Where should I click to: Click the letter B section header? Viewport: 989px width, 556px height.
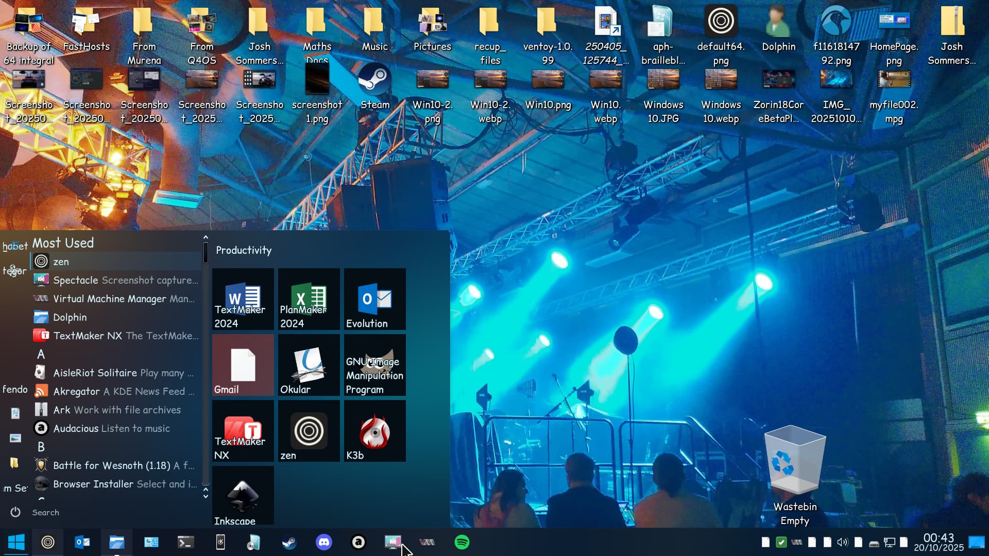pyautogui.click(x=41, y=447)
